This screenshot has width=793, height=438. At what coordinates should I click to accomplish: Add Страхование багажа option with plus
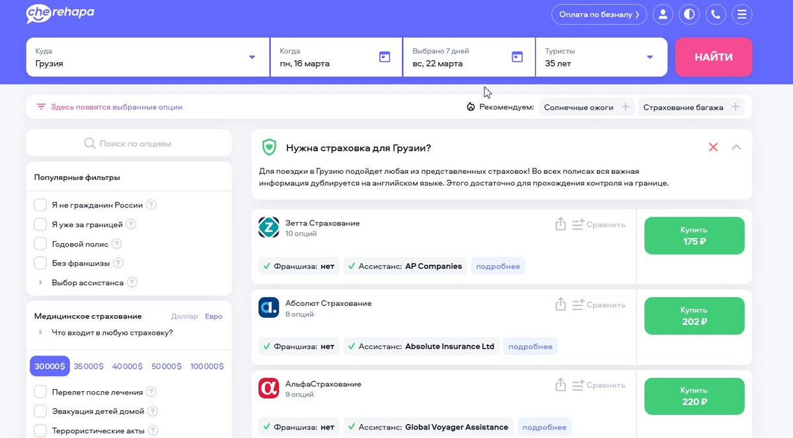736,107
